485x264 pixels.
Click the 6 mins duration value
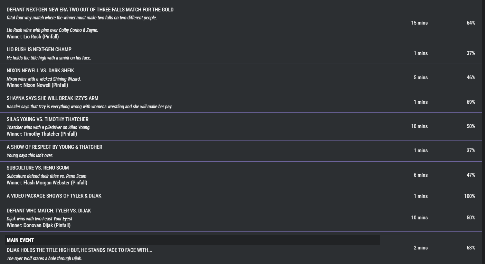[x=420, y=175]
